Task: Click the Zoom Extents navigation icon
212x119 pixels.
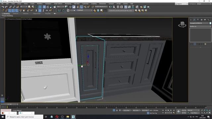Action: [207, 110]
